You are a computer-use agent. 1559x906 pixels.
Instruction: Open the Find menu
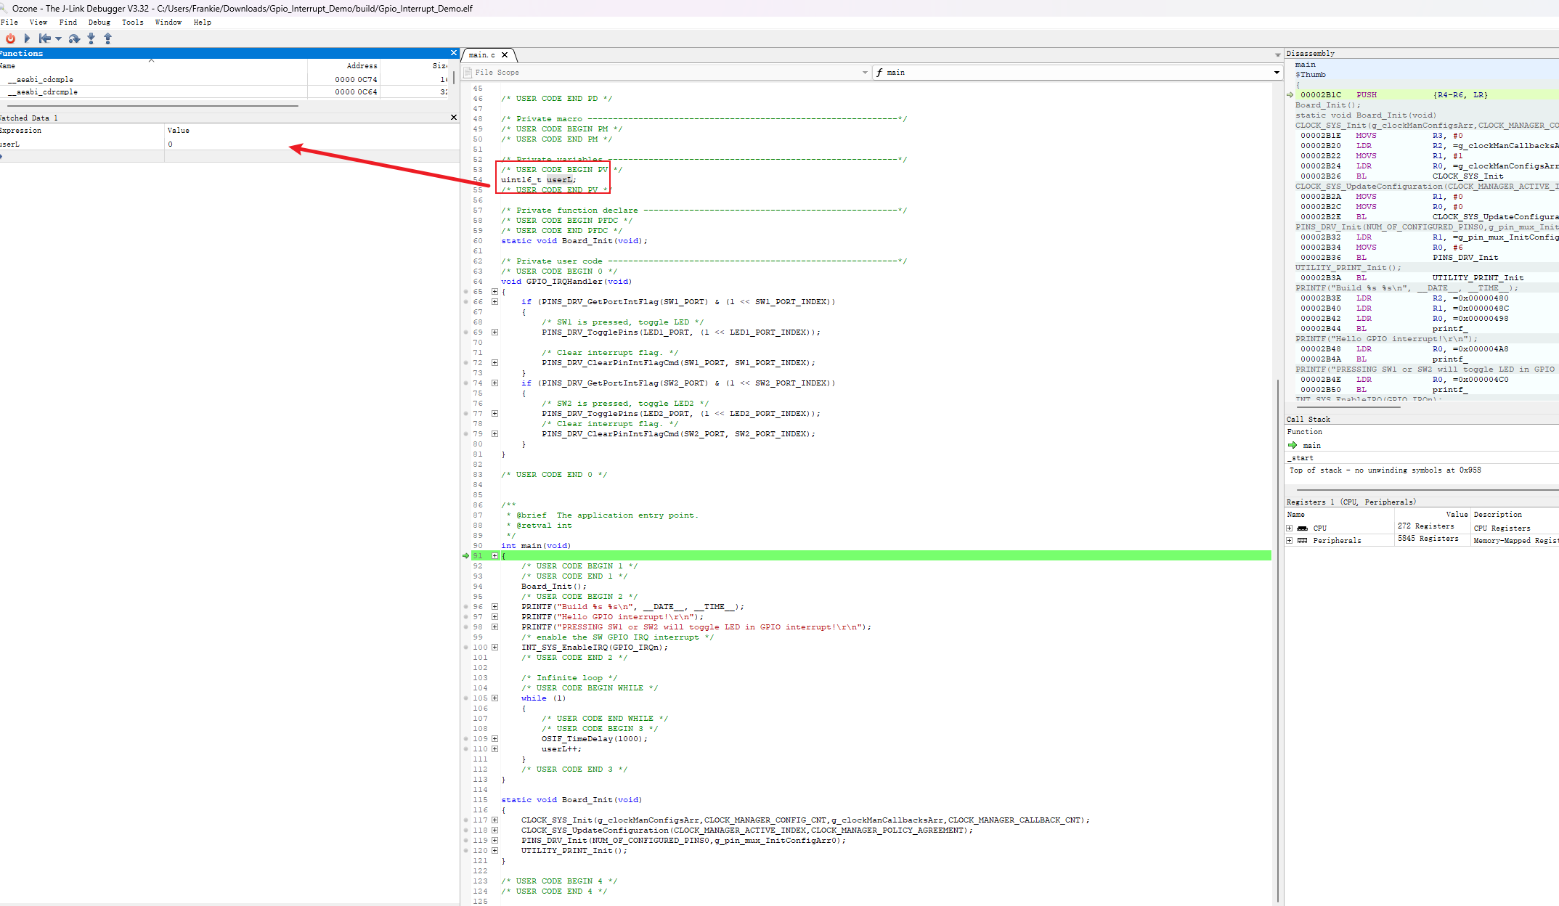pyautogui.click(x=68, y=23)
